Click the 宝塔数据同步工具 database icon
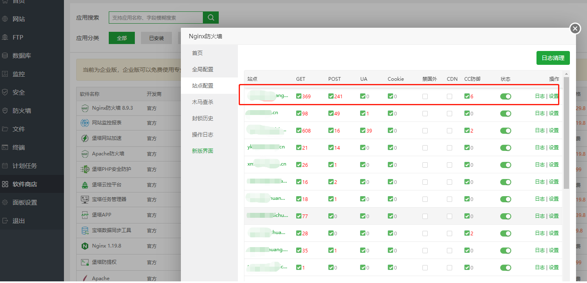 [85, 230]
